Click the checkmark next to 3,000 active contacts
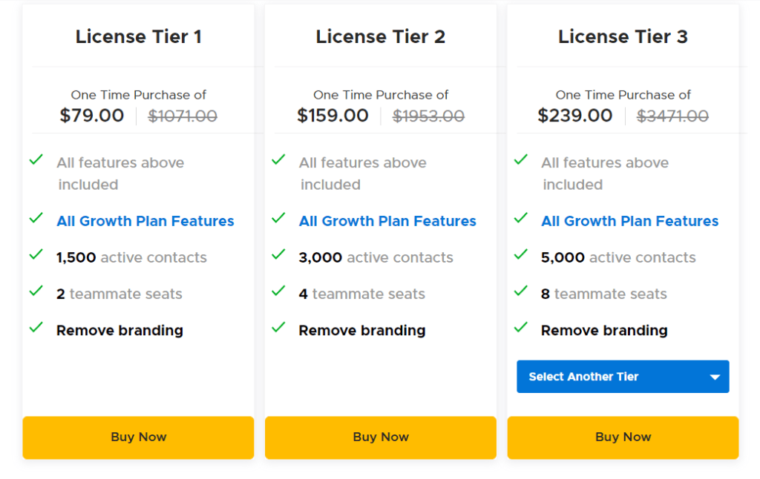The width and height of the screenshot is (760, 479). (x=278, y=254)
